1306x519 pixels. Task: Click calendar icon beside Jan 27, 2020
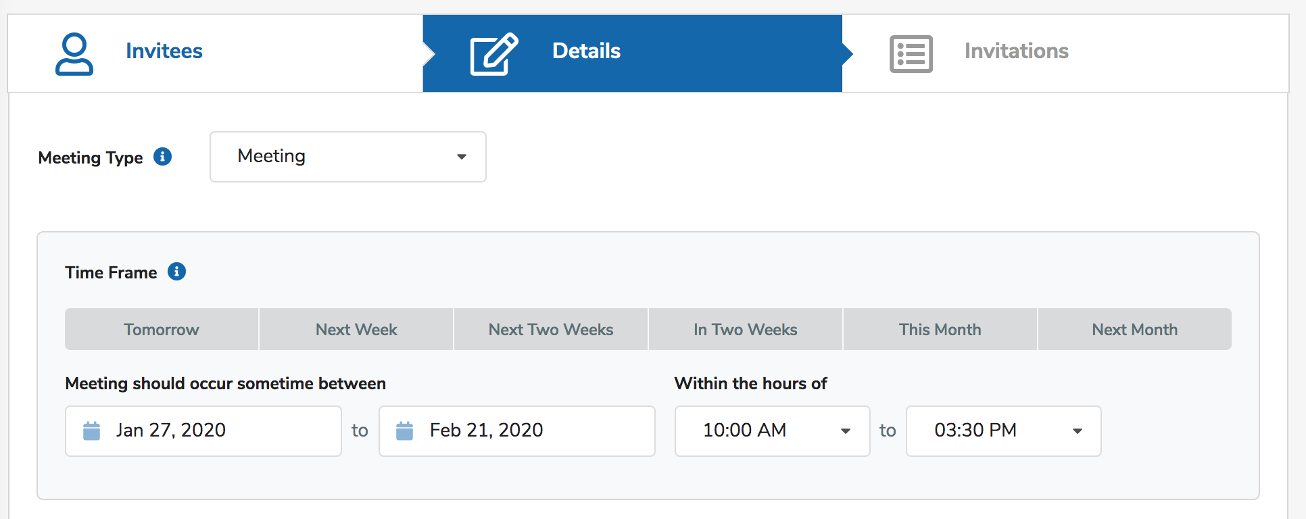(91, 430)
